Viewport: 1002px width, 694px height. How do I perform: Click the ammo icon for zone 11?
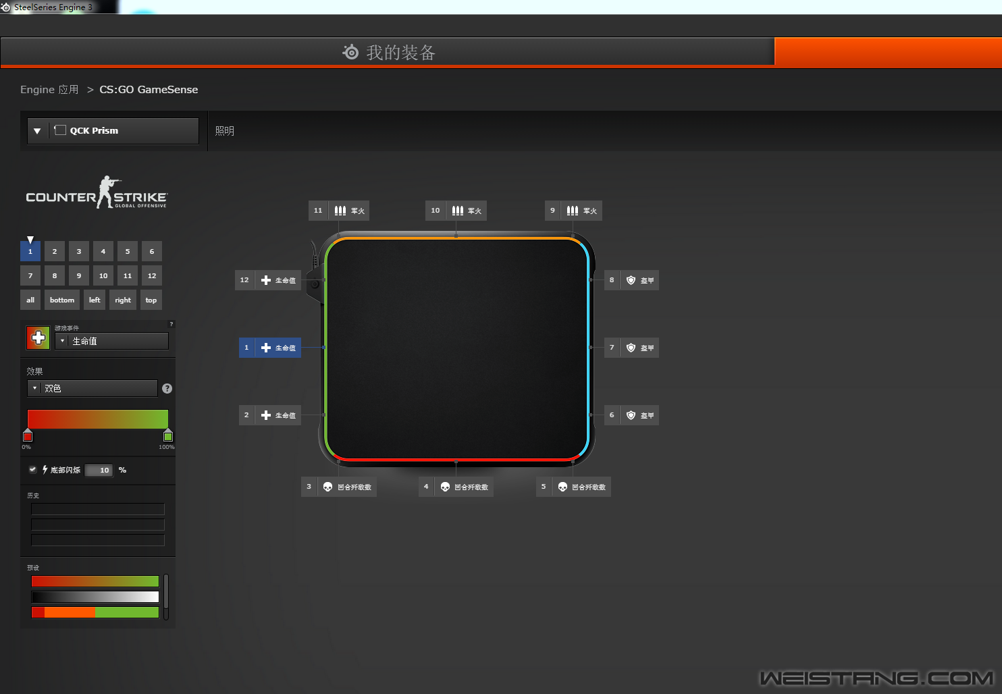click(340, 211)
